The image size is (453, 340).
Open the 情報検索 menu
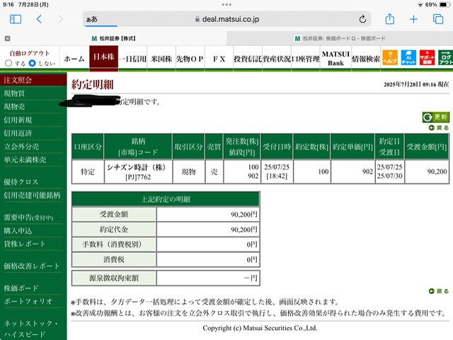coord(366,59)
